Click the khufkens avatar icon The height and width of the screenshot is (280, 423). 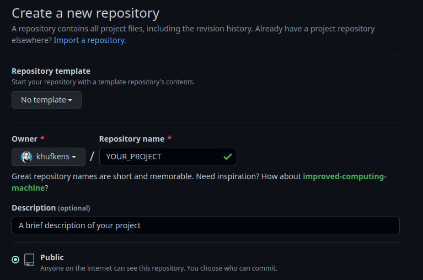[26, 157]
